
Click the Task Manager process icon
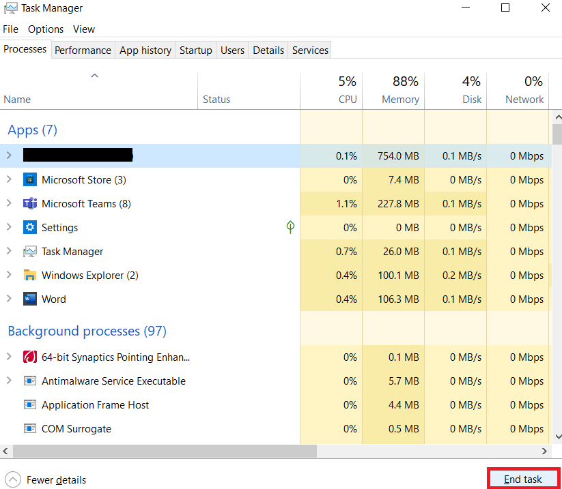[x=30, y=251]
